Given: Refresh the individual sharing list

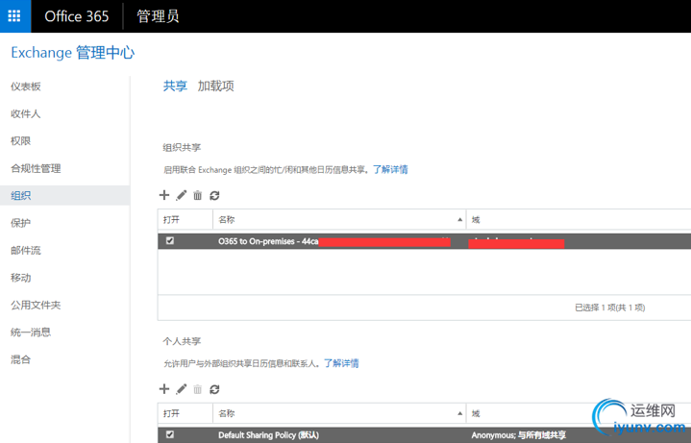Looking at the screenshot, I should coord(214,389).
